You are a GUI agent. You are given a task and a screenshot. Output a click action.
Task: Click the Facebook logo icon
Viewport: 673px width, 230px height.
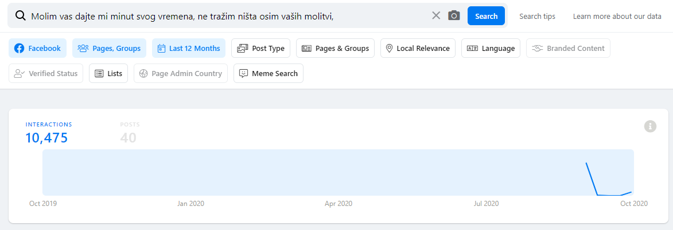[20, 49]
